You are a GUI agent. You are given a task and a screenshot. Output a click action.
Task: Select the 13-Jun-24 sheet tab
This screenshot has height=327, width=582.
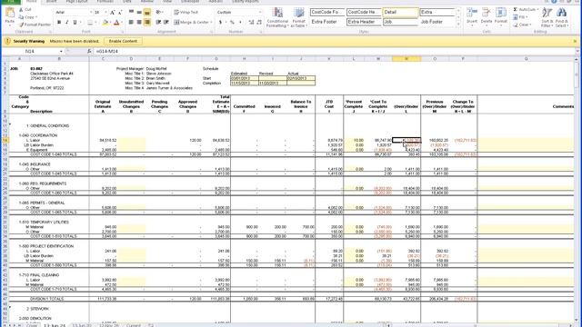pos(55,325)
